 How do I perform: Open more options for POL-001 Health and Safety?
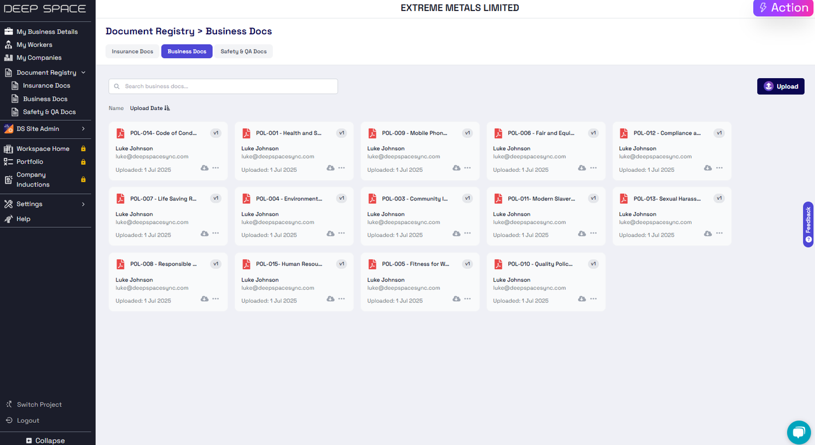coord(341,168)
